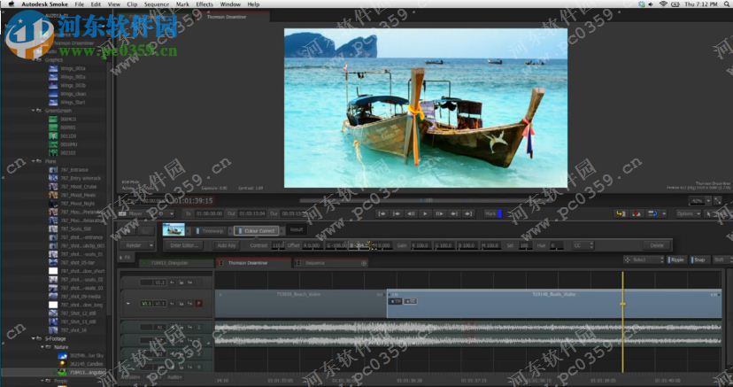Screen dimensions: 733x387
Task: Click the green 000MC0 clip icon
Action: (54, 119)
